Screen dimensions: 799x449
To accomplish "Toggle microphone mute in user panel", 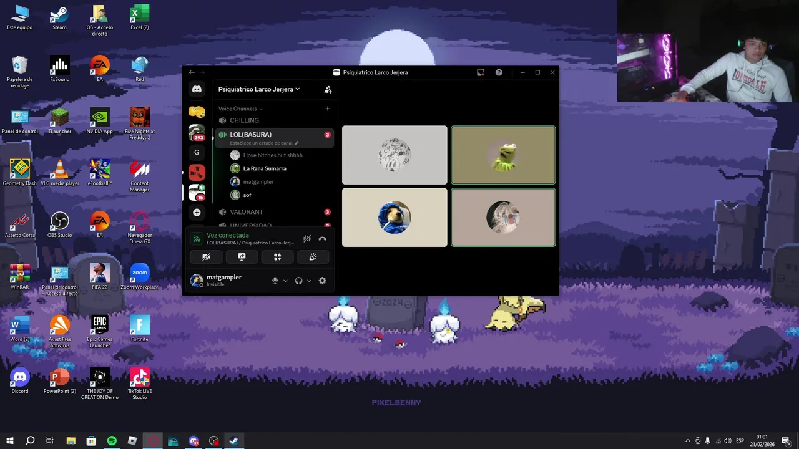I will [275, 281].
